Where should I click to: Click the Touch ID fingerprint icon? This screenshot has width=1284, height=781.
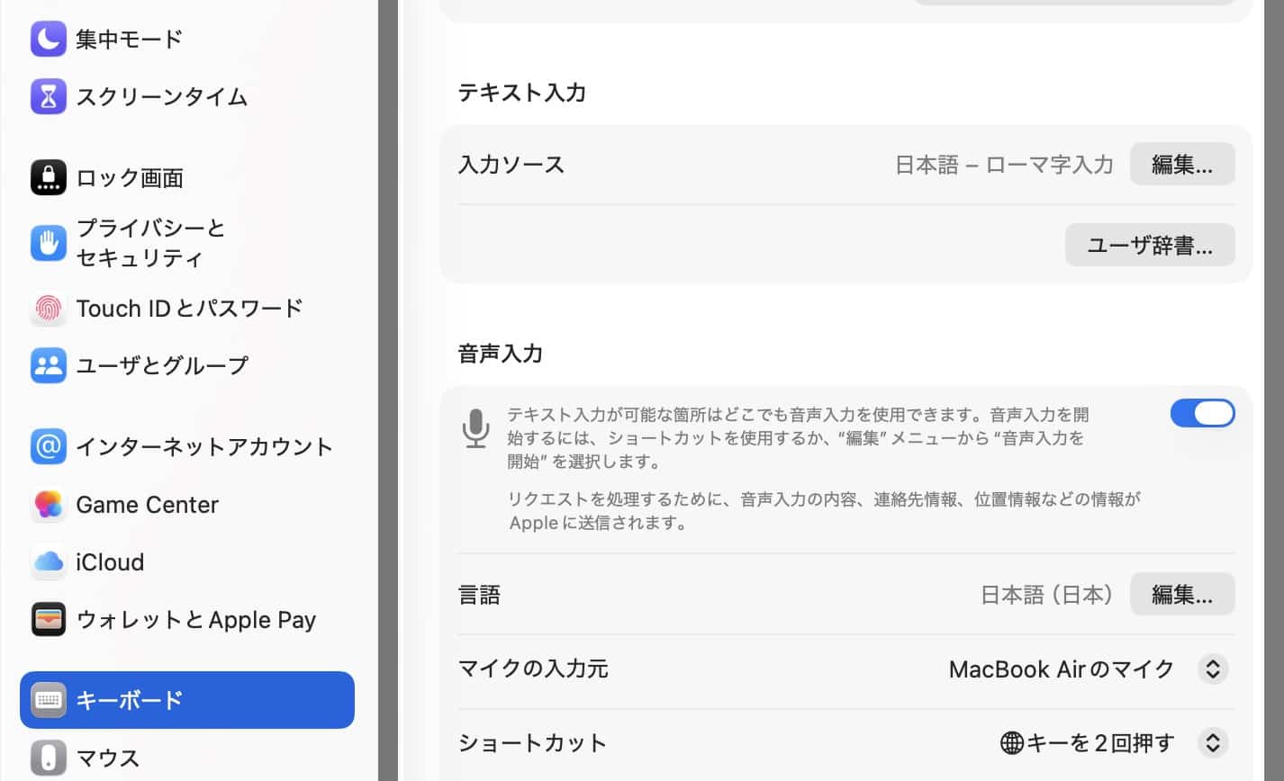click(49, 309)
